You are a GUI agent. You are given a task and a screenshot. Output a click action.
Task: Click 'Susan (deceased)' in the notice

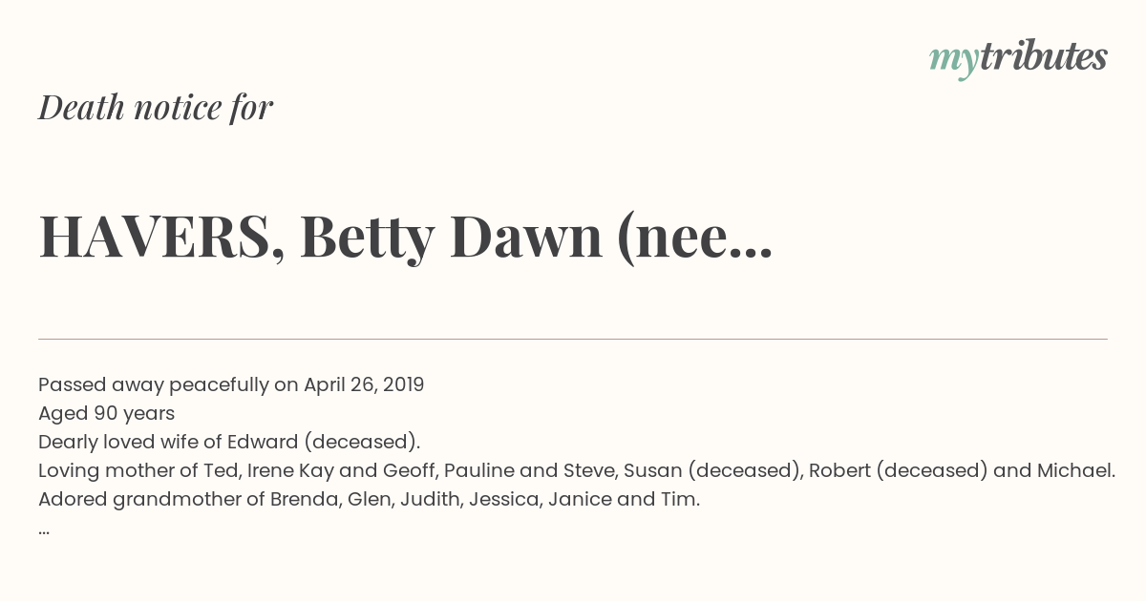click(743, 470)
